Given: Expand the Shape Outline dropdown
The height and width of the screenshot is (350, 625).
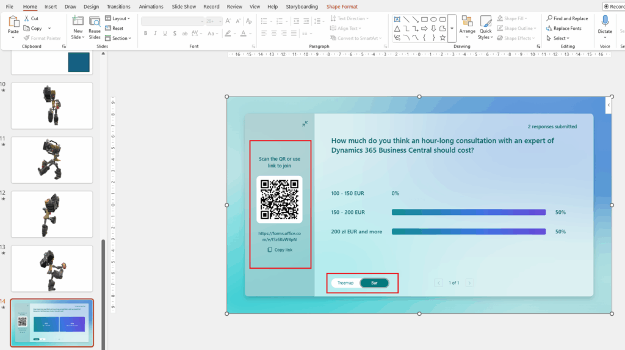Looking at the screenshot, I should 535,28.
